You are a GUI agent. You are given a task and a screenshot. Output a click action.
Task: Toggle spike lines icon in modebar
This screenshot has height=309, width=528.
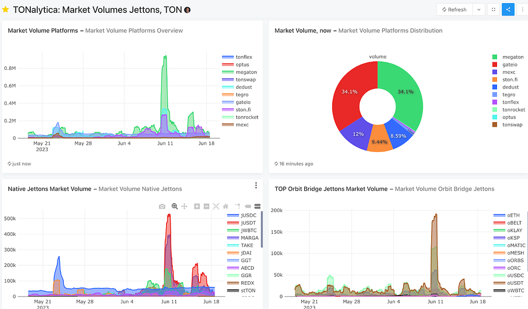tap(237, 206)
